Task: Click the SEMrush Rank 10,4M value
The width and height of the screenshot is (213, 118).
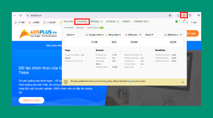Action: coord(115,67)
